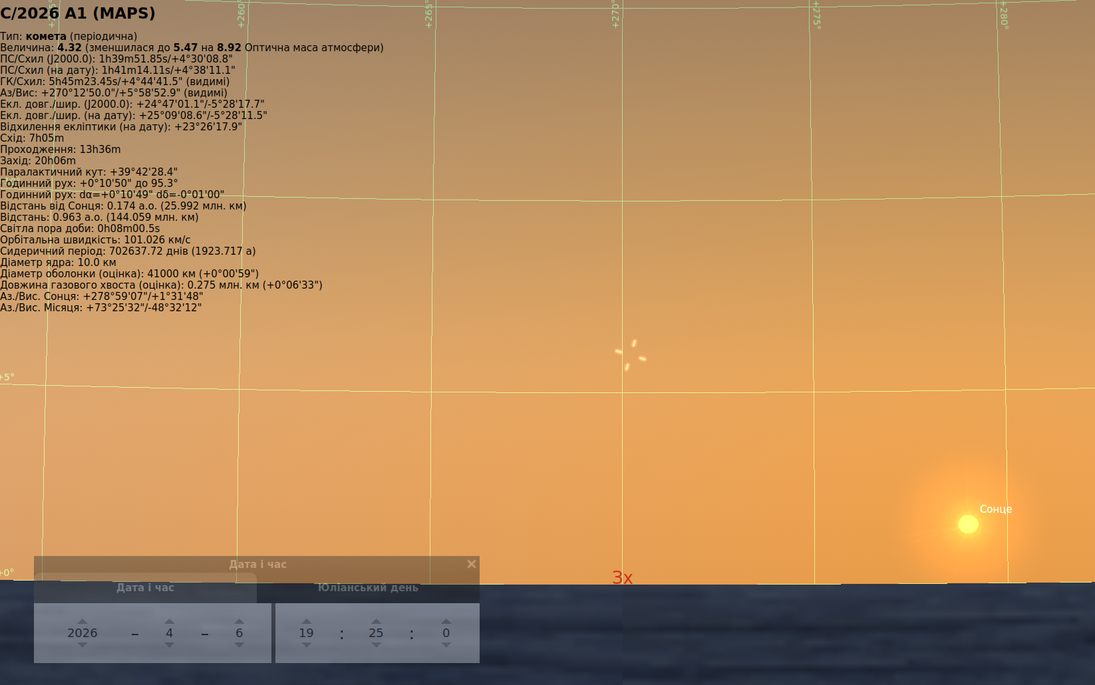The height and width of the screenshot is (685, 1095).
Task: Click the comet title C/2026 A1 (MAPS)
Action: point(78,13)
